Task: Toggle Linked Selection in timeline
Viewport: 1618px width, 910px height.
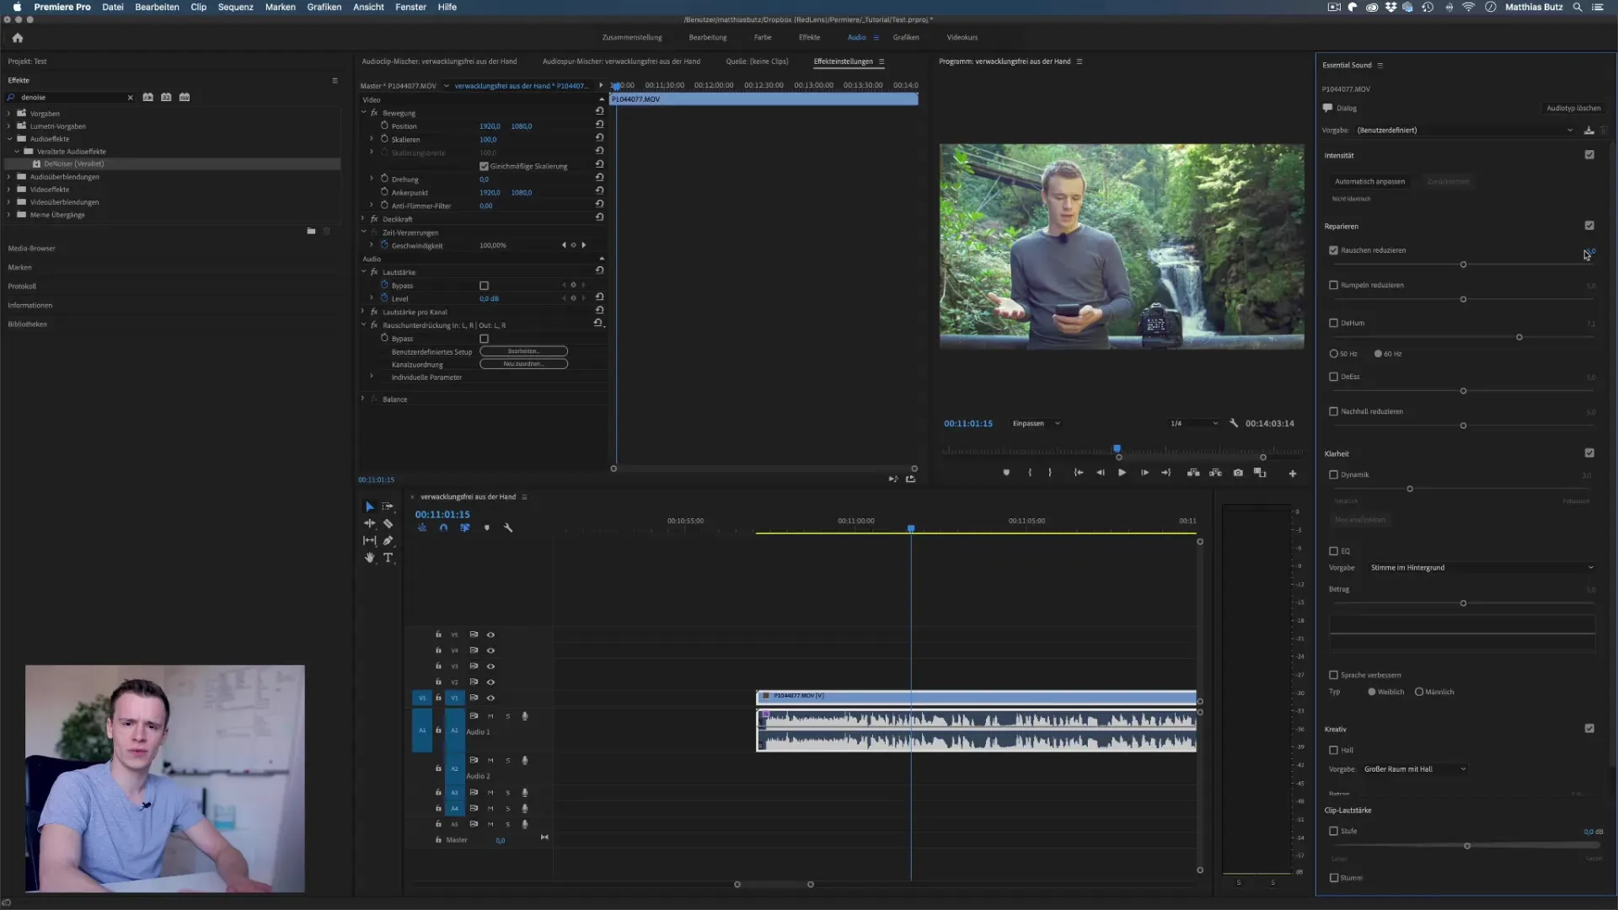Action: coord(464,527)
